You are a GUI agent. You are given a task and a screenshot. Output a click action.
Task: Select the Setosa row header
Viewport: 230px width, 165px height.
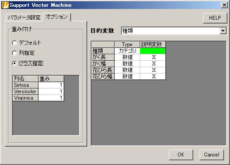26,85
